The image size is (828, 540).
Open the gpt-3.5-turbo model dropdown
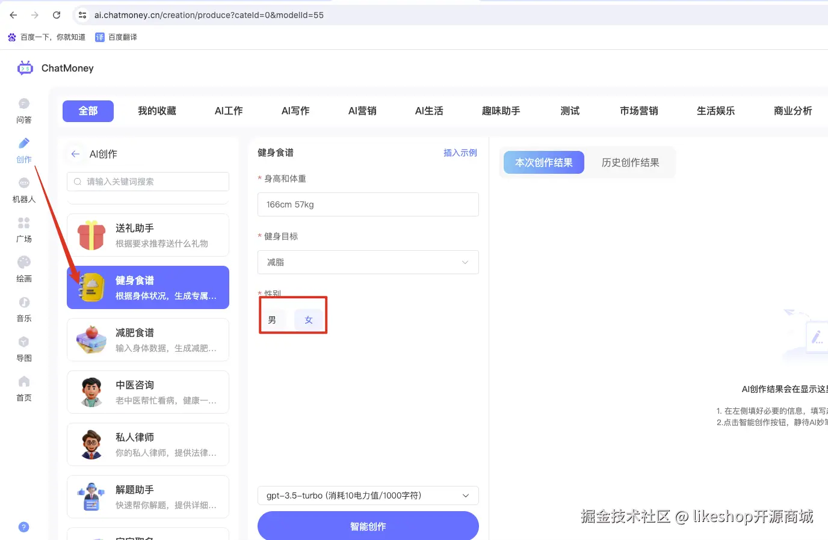(368, 496)
